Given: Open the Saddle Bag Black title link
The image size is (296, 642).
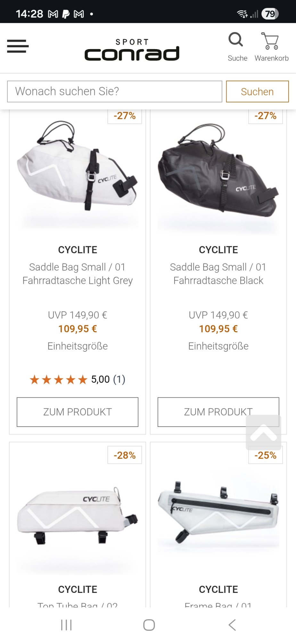Looking at the screenshot, I should 218,274.
